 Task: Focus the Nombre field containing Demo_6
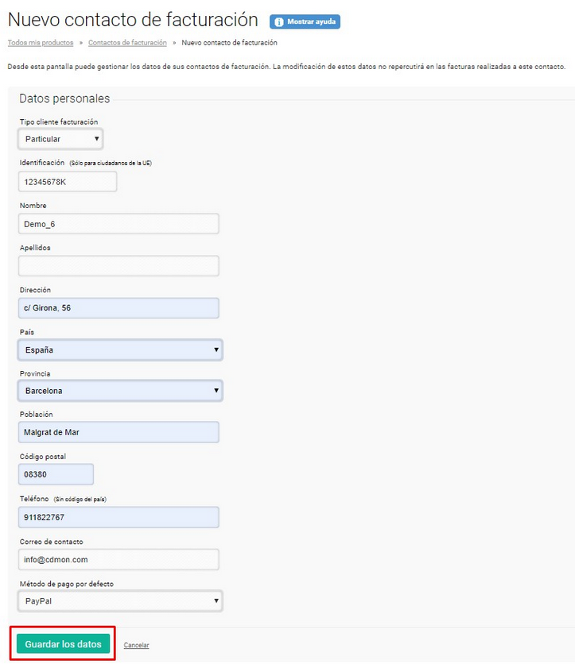(x=118, y=224)
